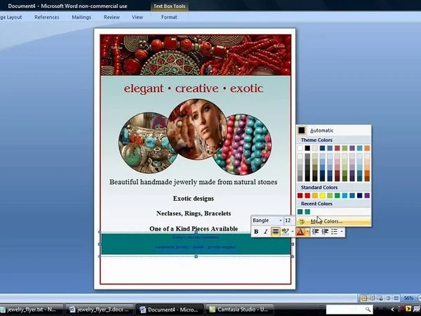Toggle Bold in the mini toolbar

click(x=256, y=232)
